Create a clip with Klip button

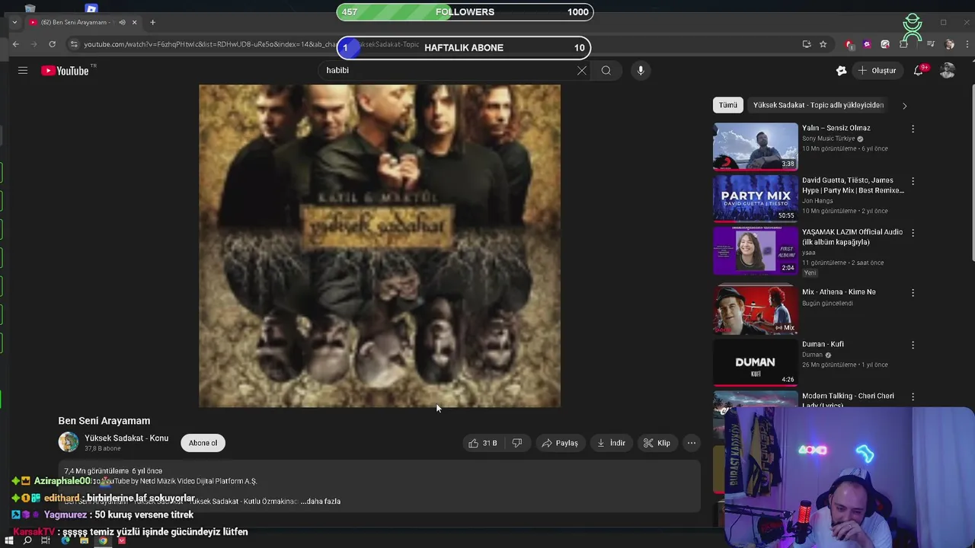click(x=657, y=443)
